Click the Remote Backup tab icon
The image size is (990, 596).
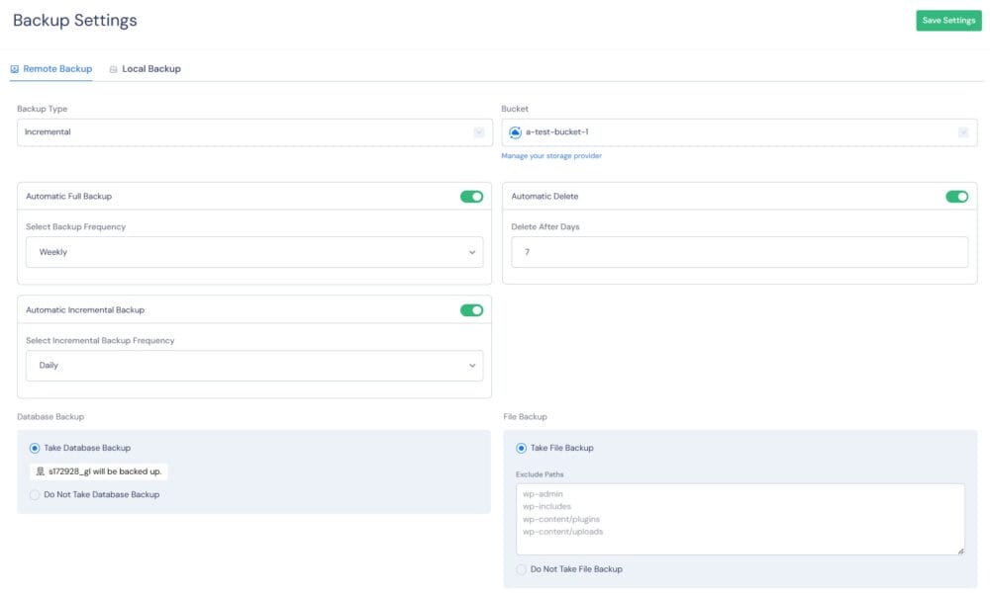tap(14, 68)
